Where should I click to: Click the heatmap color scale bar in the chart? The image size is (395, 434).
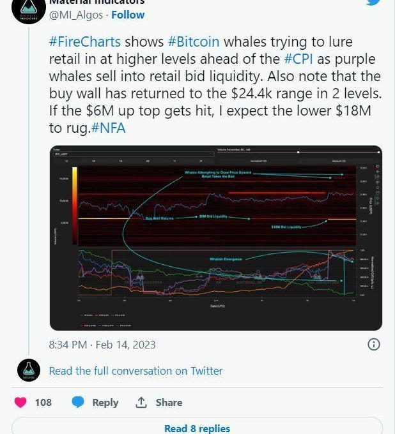click(x=74, y=204)
